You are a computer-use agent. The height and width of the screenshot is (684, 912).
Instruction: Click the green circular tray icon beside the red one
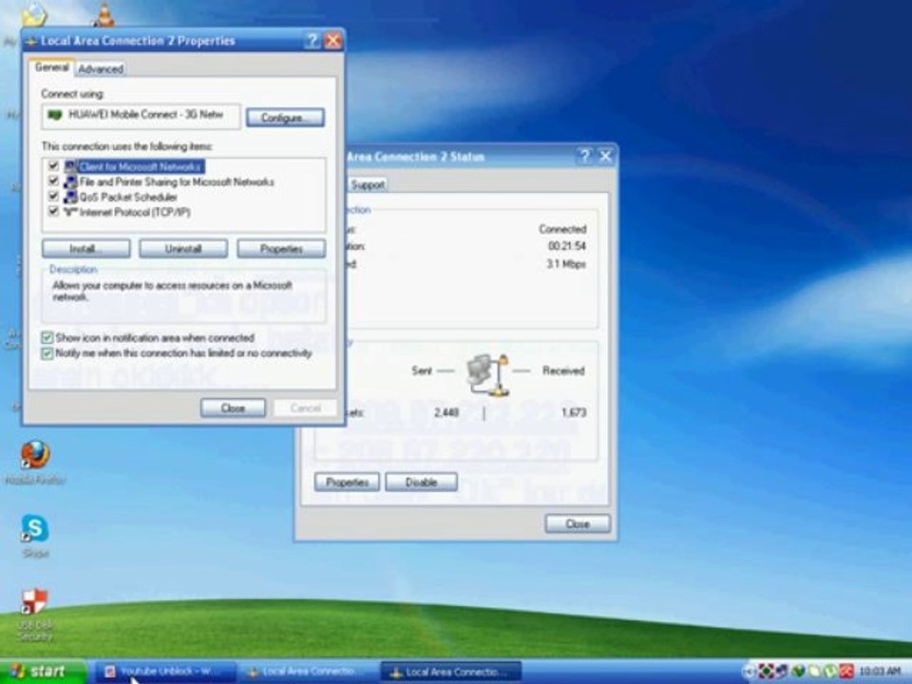pyautogui.click(x=832, y=672)
